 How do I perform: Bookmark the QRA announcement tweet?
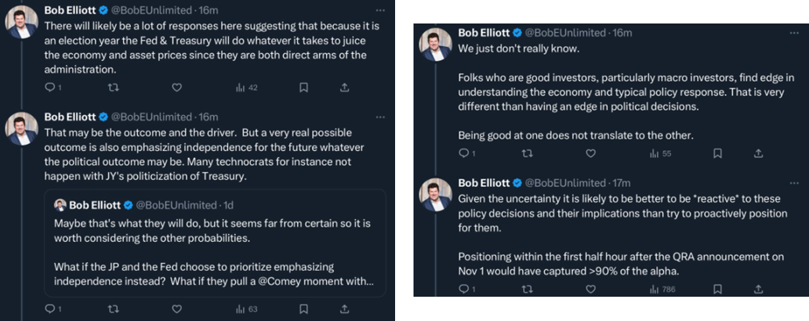pyautogui.click(x=719, y=290)
